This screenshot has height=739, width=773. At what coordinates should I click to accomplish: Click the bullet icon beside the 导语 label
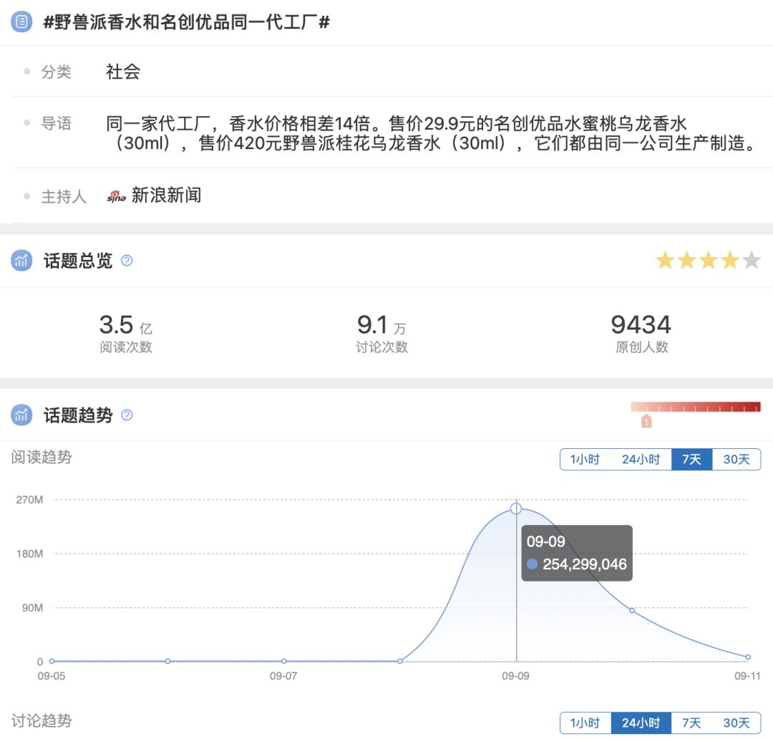26,122
